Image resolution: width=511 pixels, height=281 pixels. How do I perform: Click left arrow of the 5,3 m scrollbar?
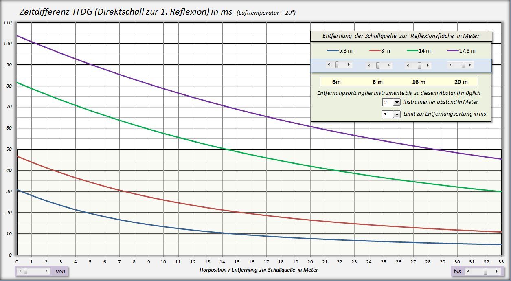click(329, 65)
